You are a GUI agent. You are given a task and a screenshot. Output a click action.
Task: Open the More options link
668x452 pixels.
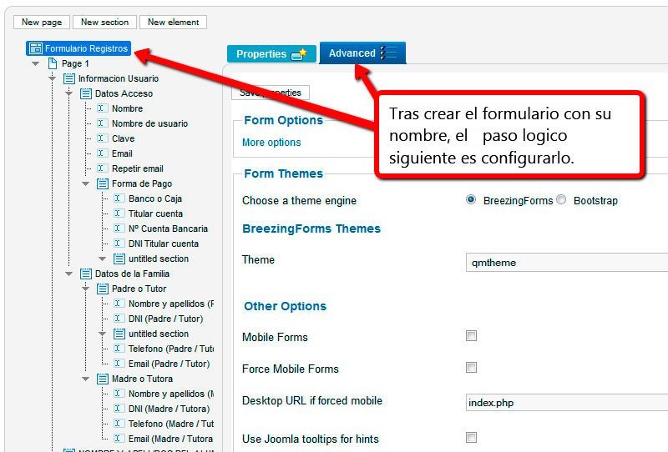(271, 142)
